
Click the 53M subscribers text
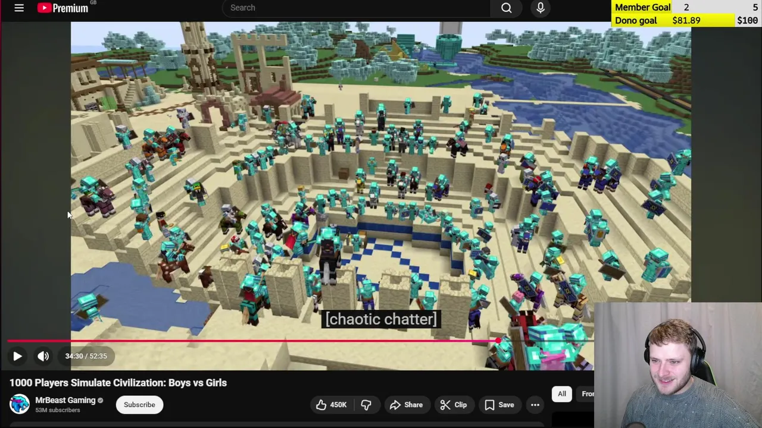(58, 410)
